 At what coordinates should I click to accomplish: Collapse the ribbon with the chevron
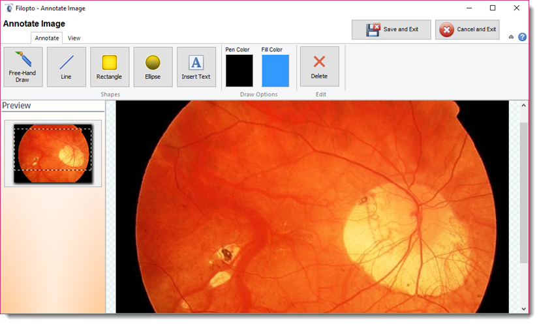click(511, 37)
